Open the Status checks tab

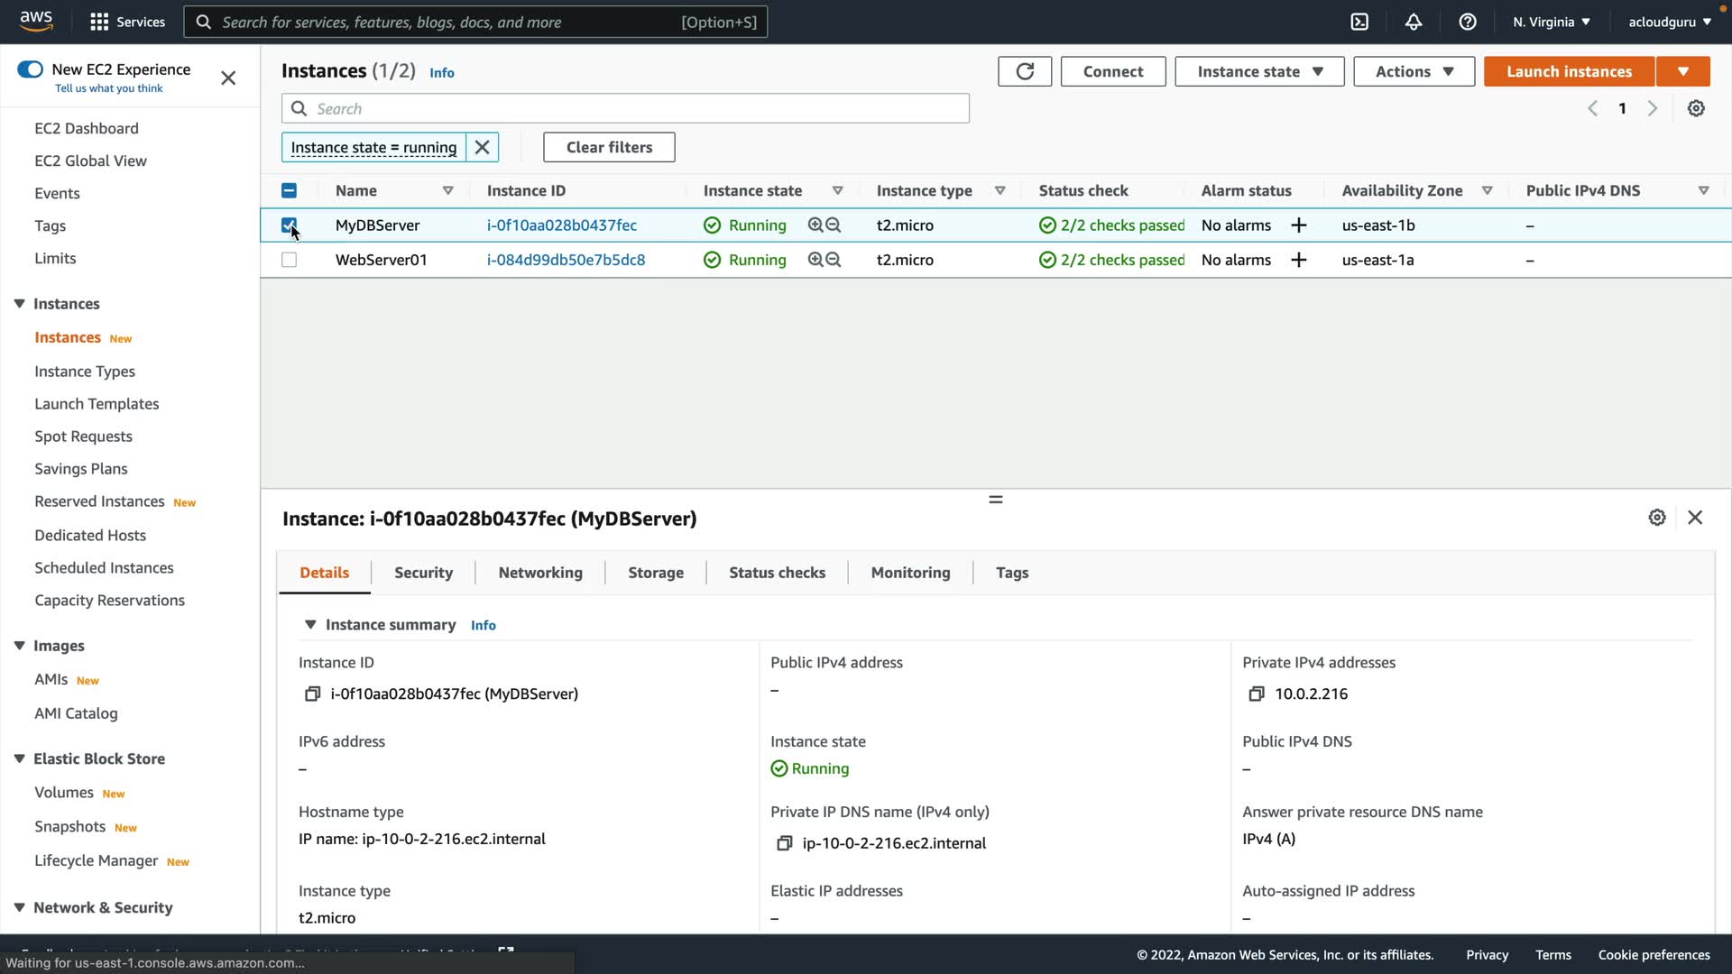point(777,573)
